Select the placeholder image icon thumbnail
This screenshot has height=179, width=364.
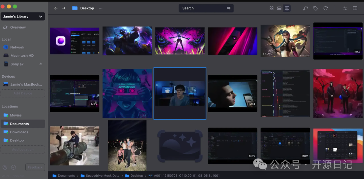tap(180, 146)
